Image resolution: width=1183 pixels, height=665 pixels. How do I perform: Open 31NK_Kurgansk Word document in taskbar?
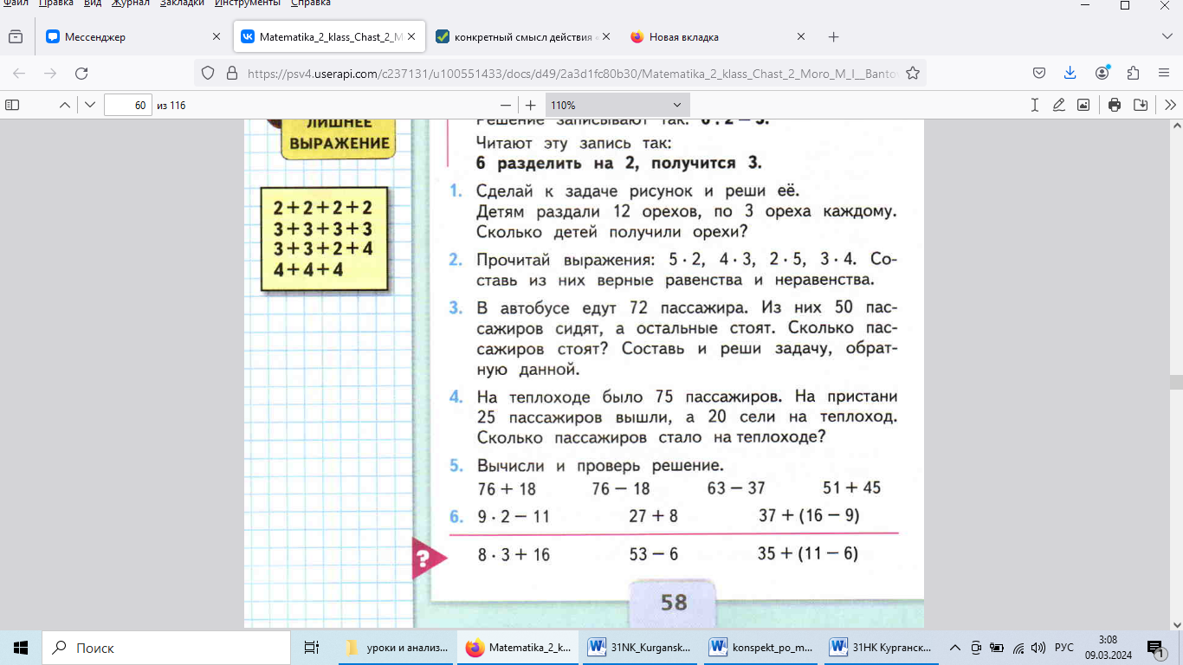coord(639,647)
